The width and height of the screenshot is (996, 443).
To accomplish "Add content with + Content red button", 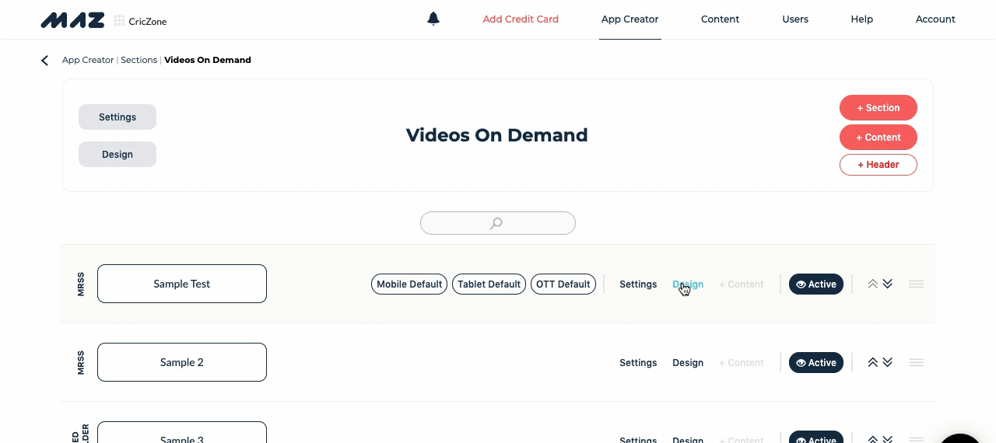I will [879, 137].
